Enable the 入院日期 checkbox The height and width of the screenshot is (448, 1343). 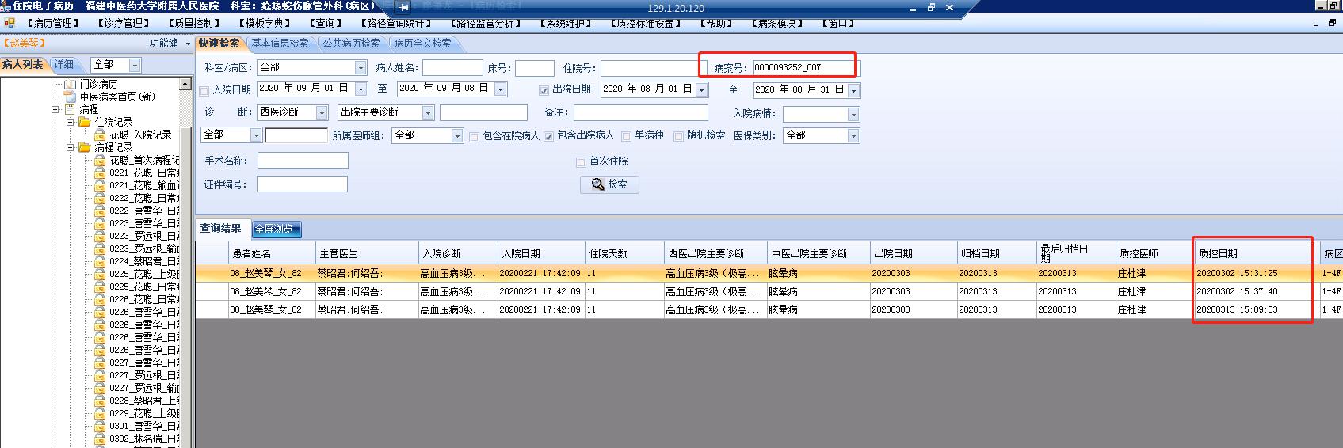tap(204, 90)
